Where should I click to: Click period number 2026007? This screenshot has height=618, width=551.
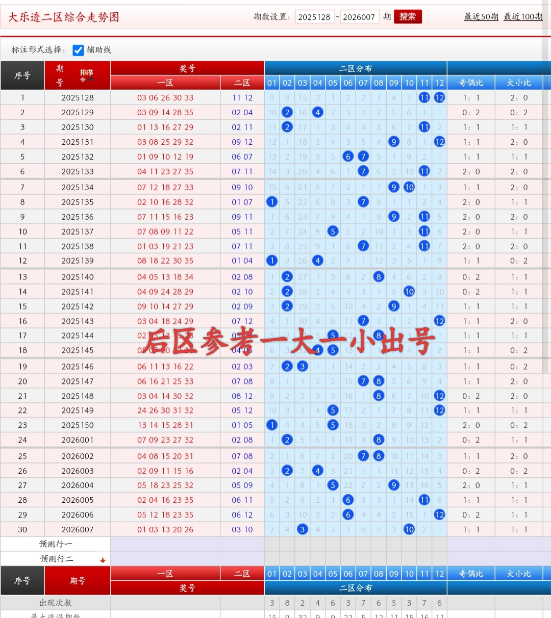(78, 529)
